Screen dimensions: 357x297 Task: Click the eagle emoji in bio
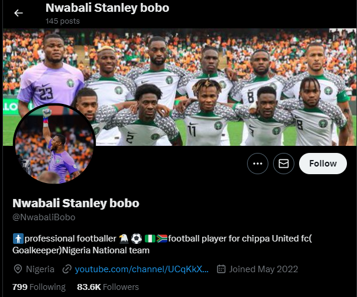pyautogui.click(x=124, y=239)
